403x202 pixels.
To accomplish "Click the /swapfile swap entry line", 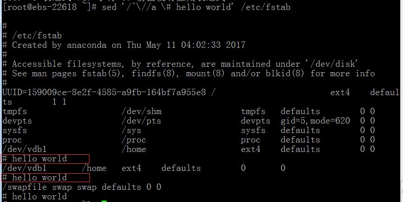I will (82, 187).
